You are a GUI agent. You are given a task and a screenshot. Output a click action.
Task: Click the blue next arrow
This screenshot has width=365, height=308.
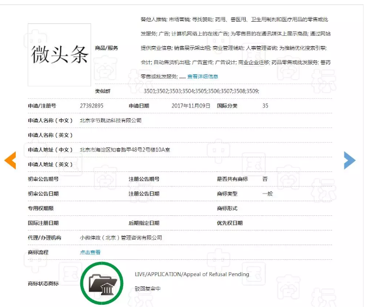click(x=350, y=160)
